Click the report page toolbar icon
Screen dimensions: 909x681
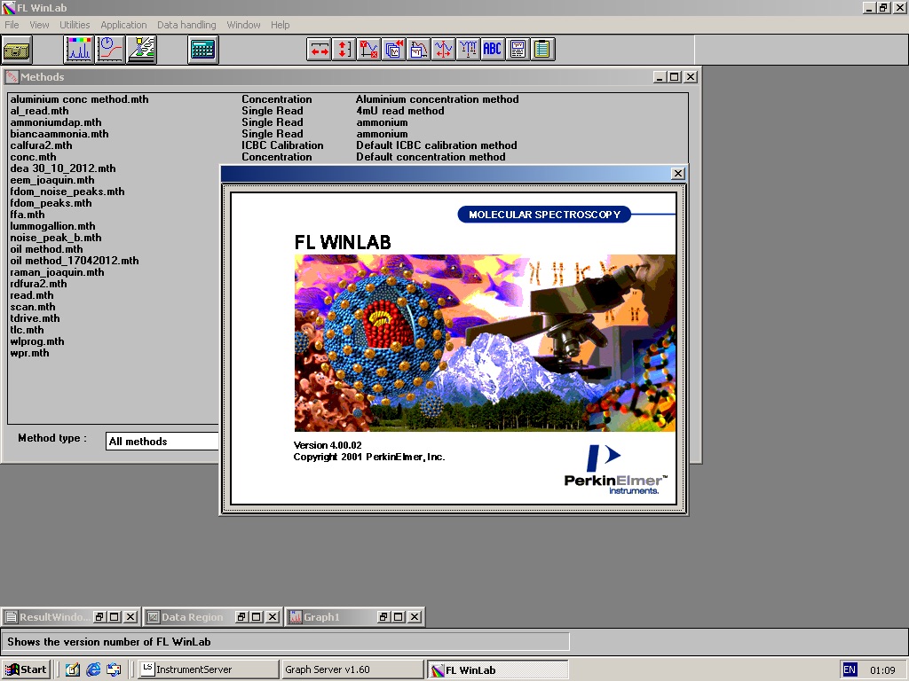[x=518, y=50]
